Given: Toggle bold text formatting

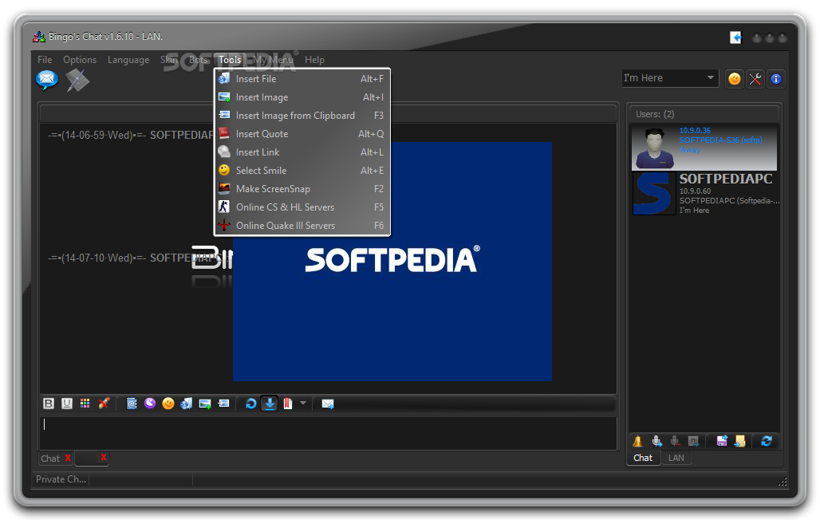Looking at the screenshot, I should point(49,404).
